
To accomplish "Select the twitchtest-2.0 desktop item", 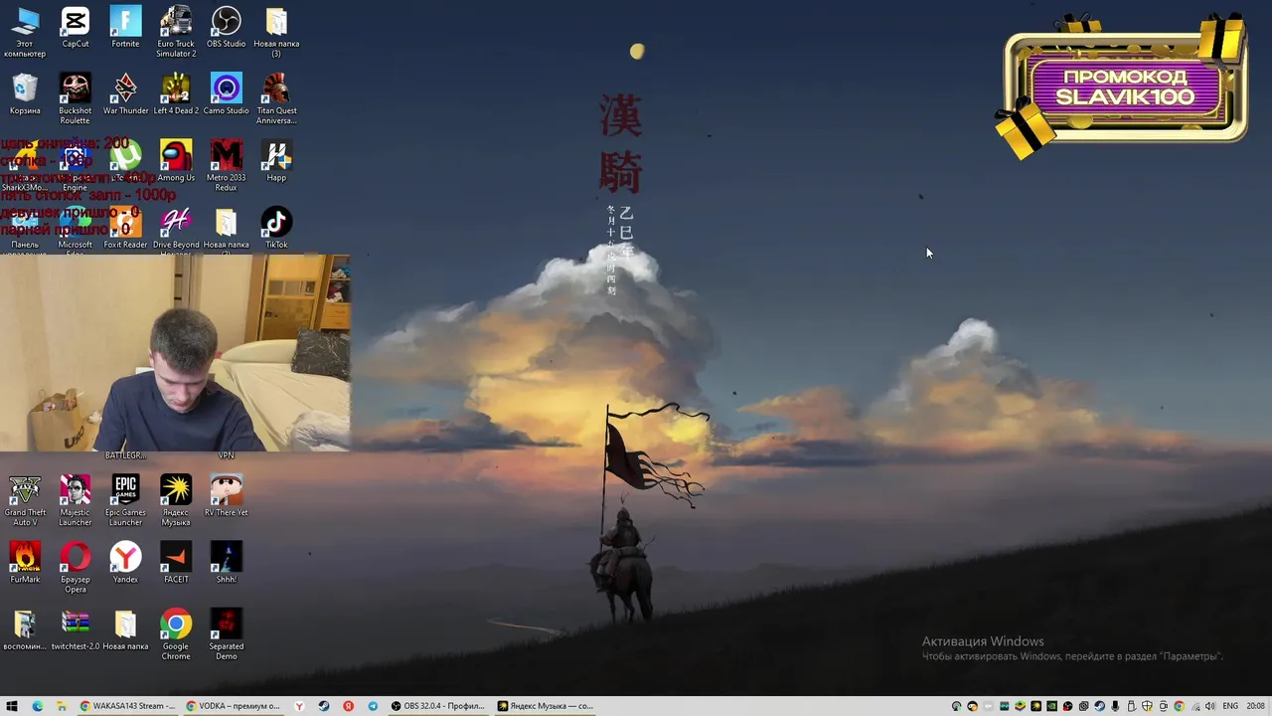I will coord(75,628).
